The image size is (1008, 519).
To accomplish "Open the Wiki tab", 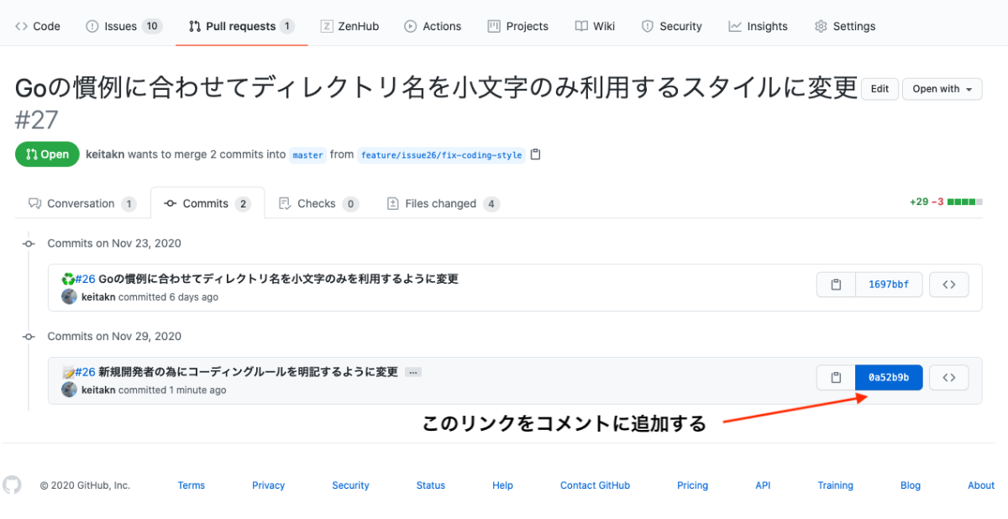I will coord(595,26).
